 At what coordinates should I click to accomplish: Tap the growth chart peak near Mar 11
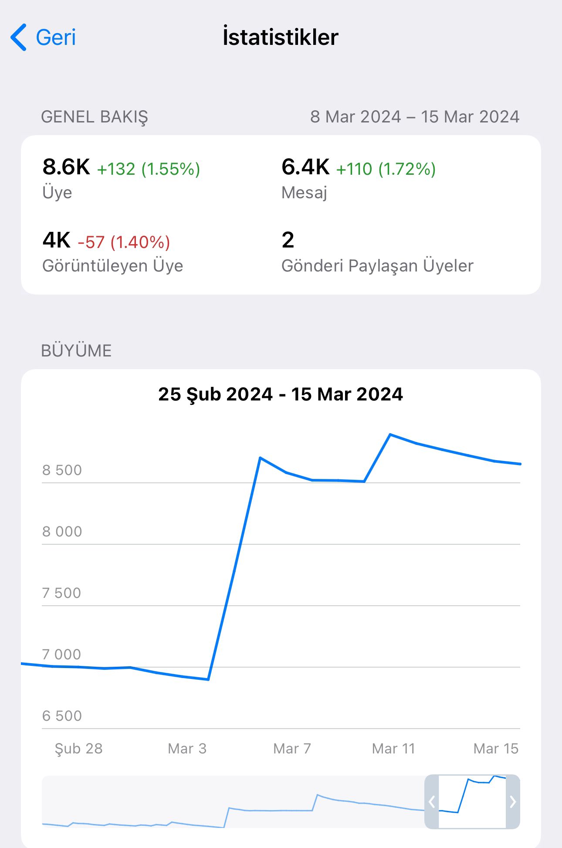(390, 434)
